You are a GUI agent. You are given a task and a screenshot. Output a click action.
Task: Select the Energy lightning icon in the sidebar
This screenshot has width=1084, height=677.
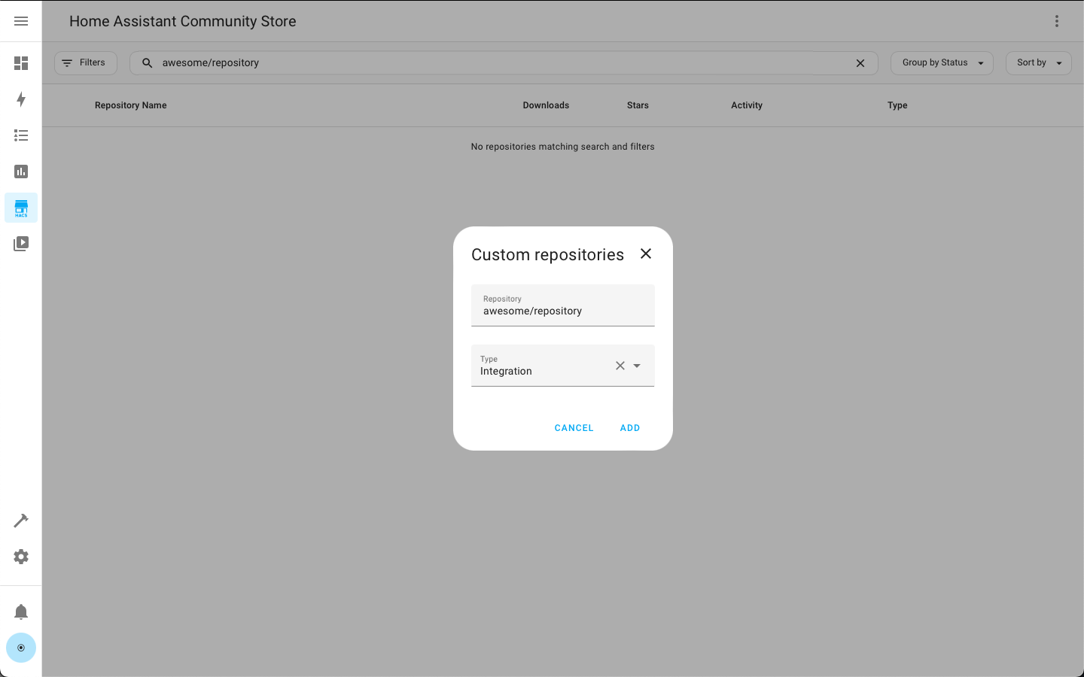21,99
